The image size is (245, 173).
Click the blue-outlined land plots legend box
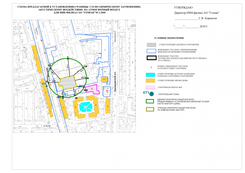[151, 51]
